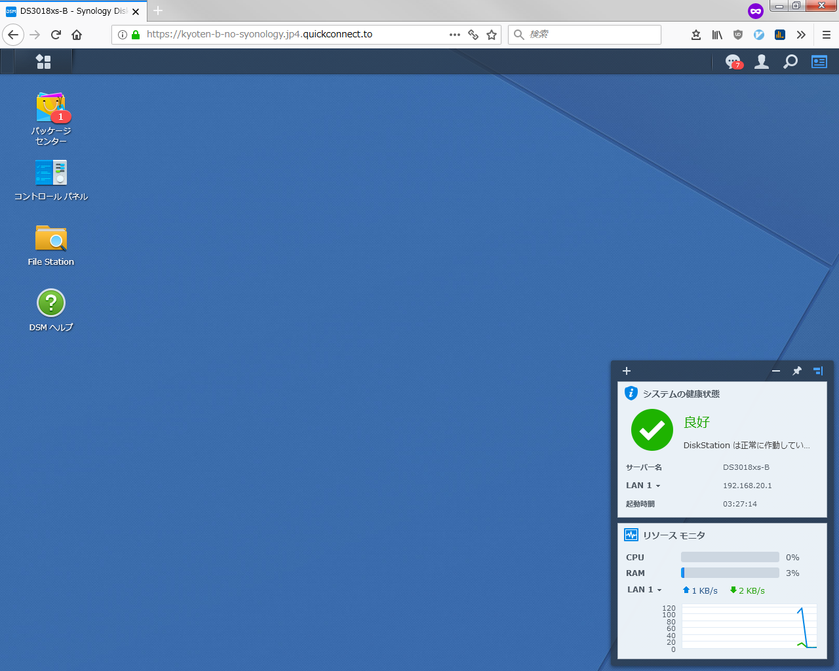Open Package Center desktop icon
The height and width of the screenshot is (671, 839).
coord(51,118)
